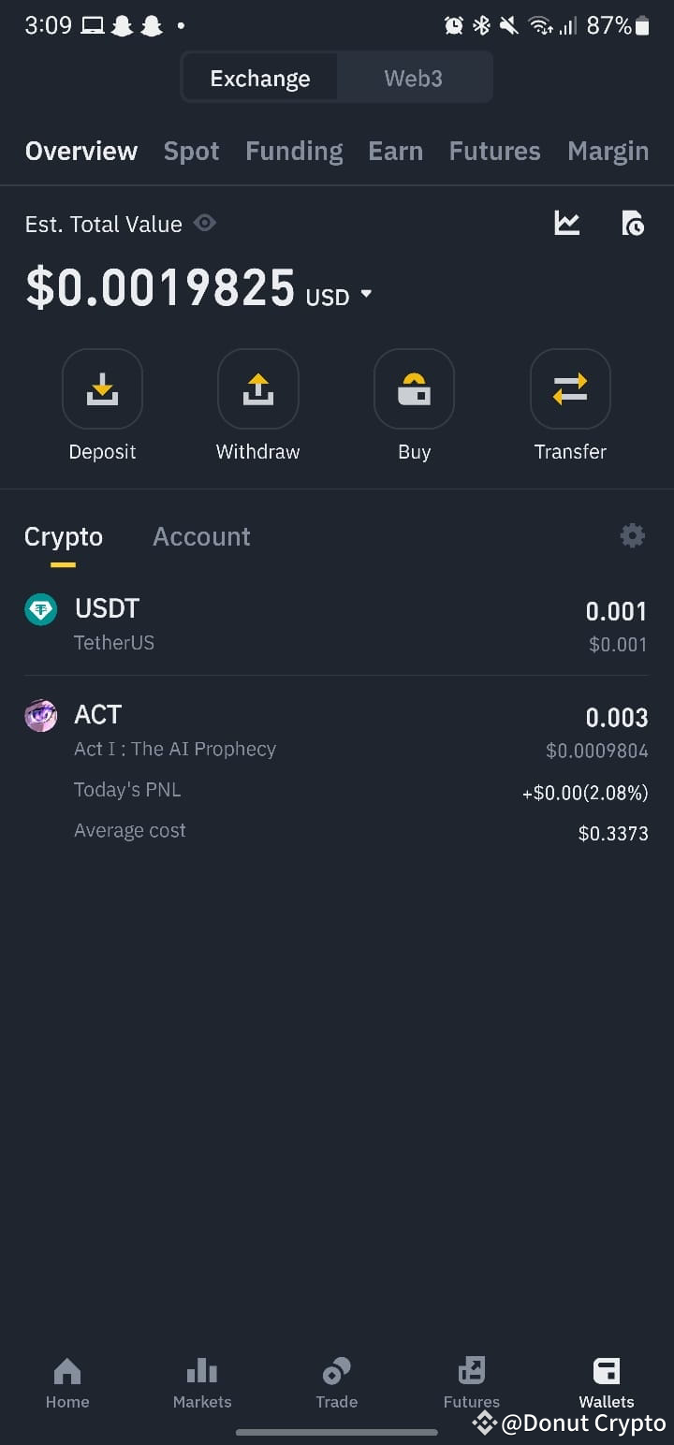The width and height of the screenshot is (674, 1445).
Task: Switch to the Funding tab
Action: coord(294,151)
